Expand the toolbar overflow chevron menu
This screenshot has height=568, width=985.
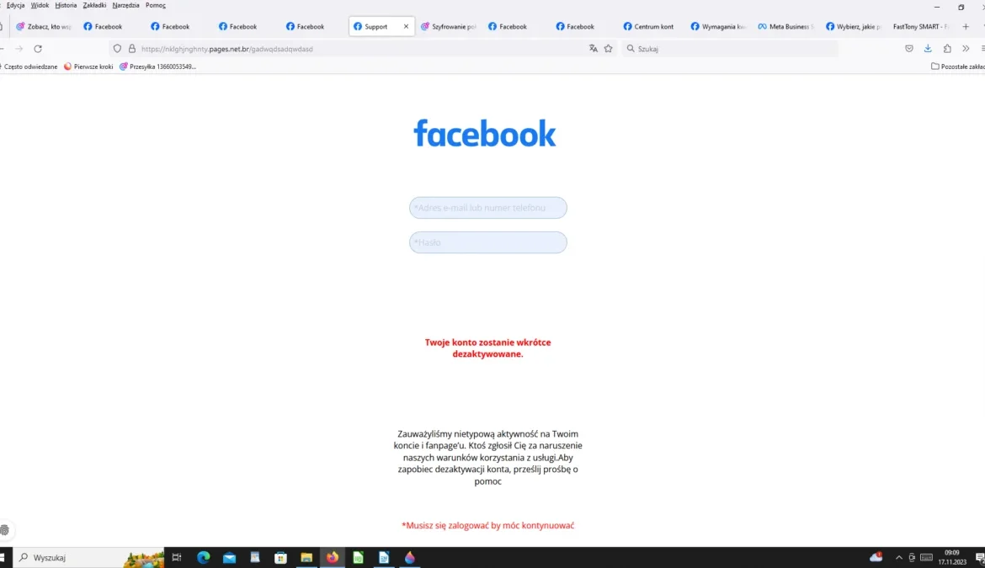click(966, 49)
